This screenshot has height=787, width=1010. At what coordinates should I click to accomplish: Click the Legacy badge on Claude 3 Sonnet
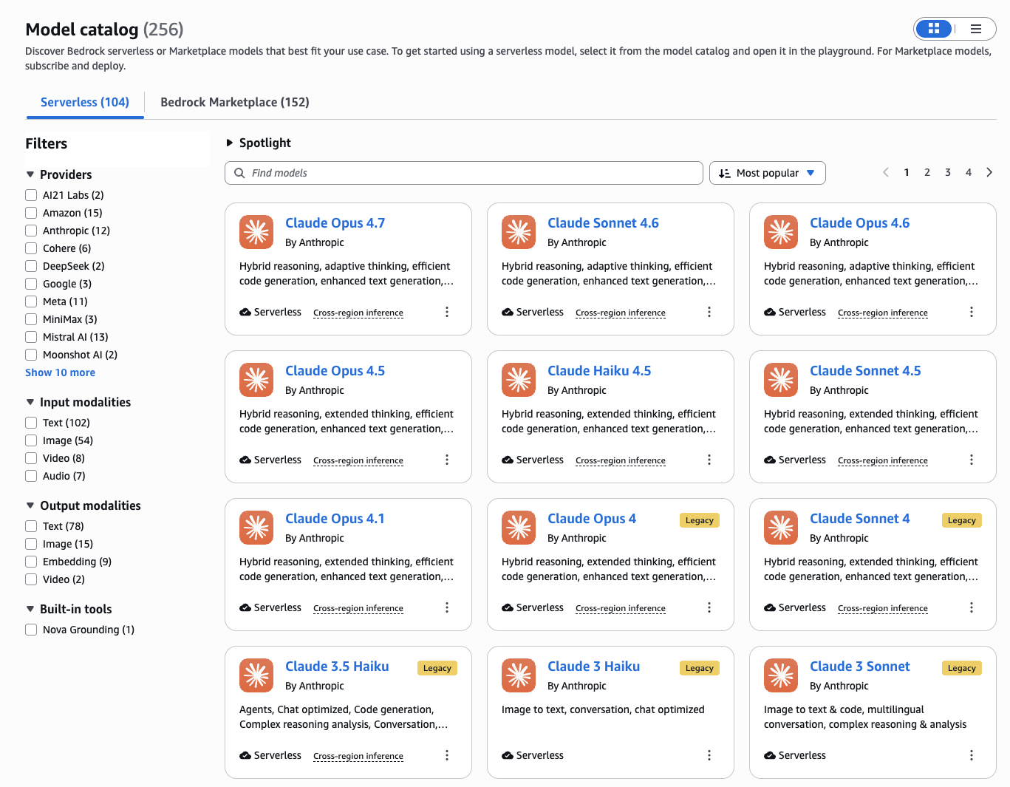point(962,668)
